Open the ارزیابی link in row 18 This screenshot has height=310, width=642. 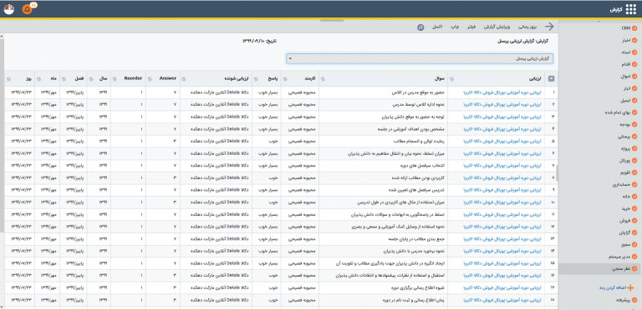coord(502,300)
